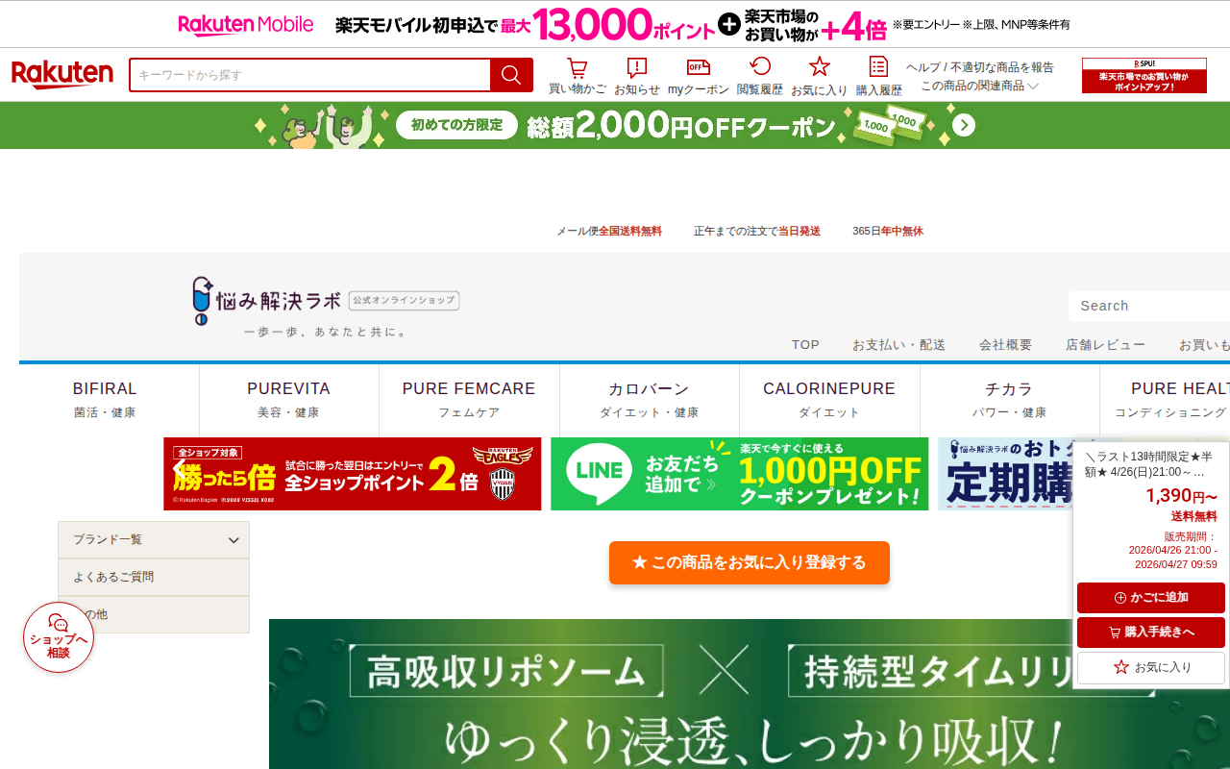Click 365日年中無休 text

coord(888,231)
